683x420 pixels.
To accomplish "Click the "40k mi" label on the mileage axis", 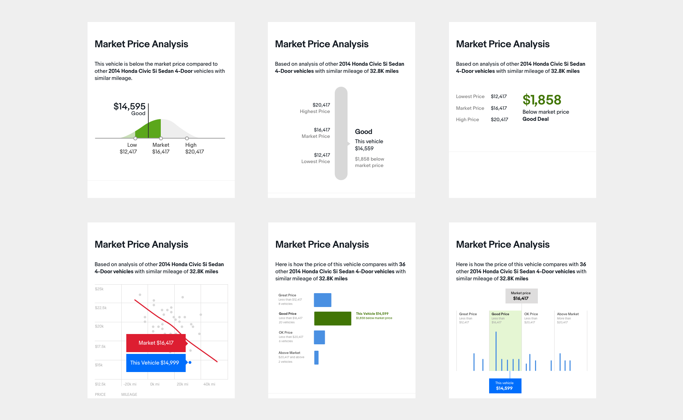I will pyautogui.click(x=209, y=384).
